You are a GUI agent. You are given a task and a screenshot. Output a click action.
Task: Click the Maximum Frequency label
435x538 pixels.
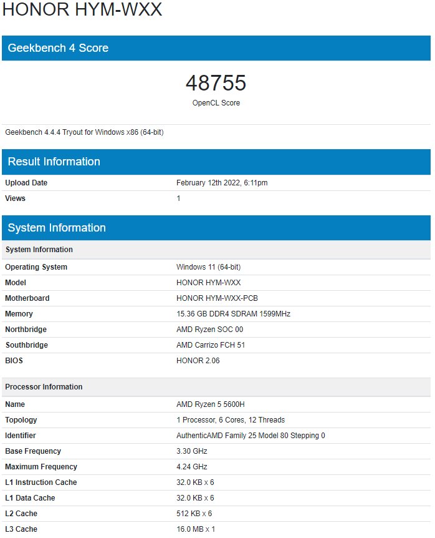[41, 467]
